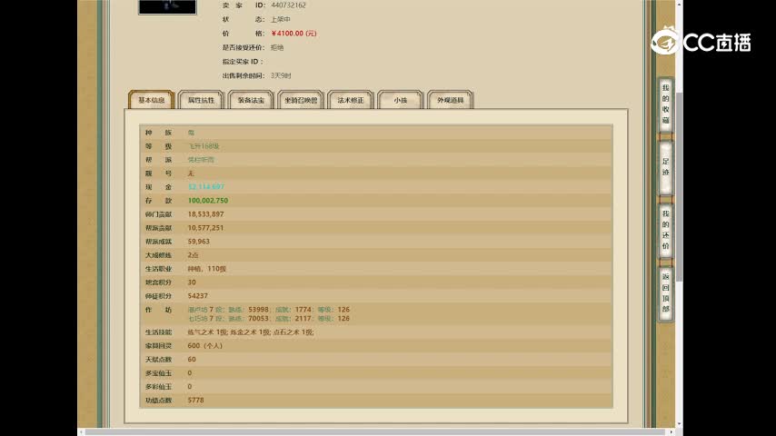Open 我的还价 from the sidebar

[665, 229]
